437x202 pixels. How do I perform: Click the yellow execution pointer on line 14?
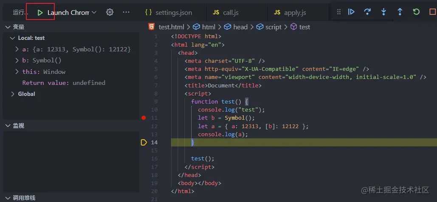(x=144, y=143)
